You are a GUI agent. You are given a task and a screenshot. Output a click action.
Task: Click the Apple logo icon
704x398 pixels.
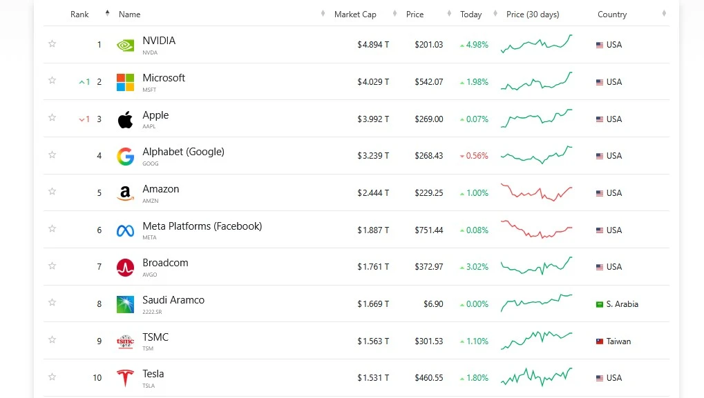(x=125, y=119)
